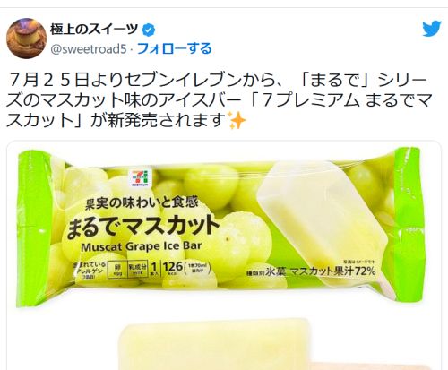
Task: Click the sparkles emoji in the tweet
Action: point(237,120)
